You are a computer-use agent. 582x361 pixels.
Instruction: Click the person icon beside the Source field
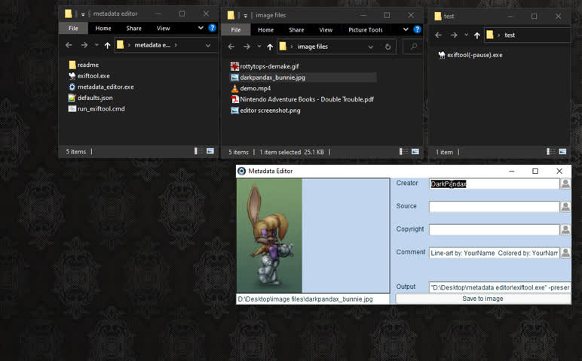coord(565,207)
